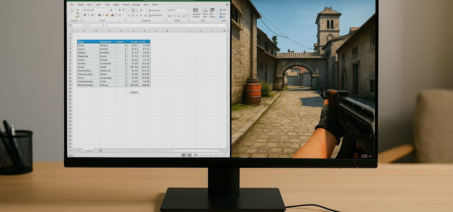Select the cell reading "Ruyierena"

pyautogui.click(x=88, y=56)
